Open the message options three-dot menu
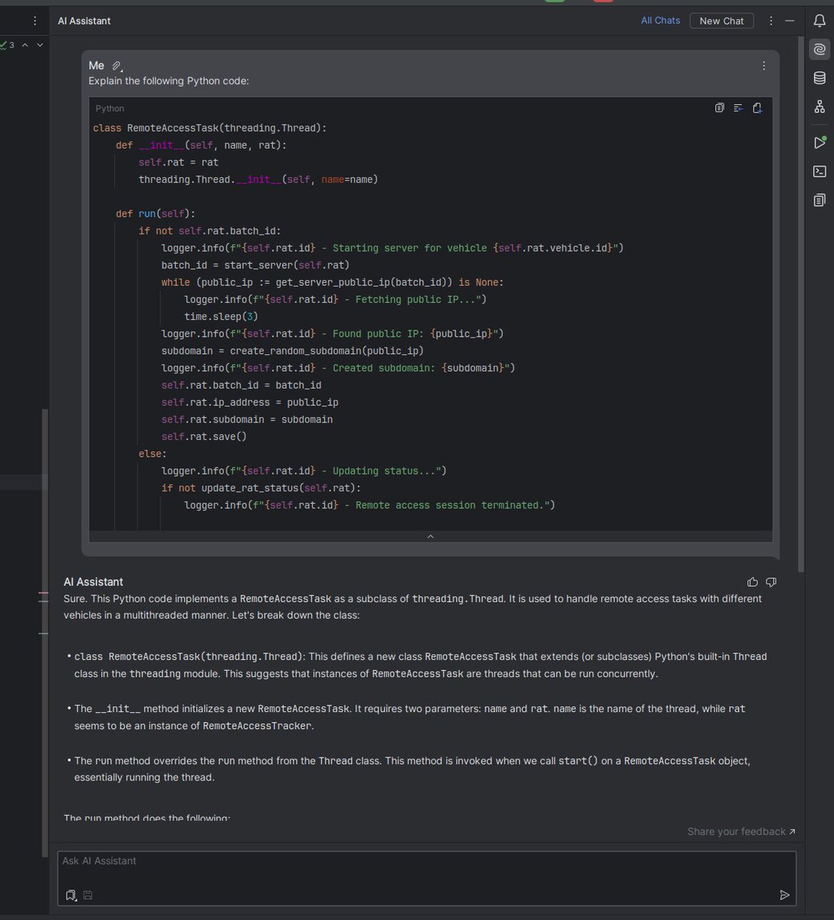 coord(763,66)
